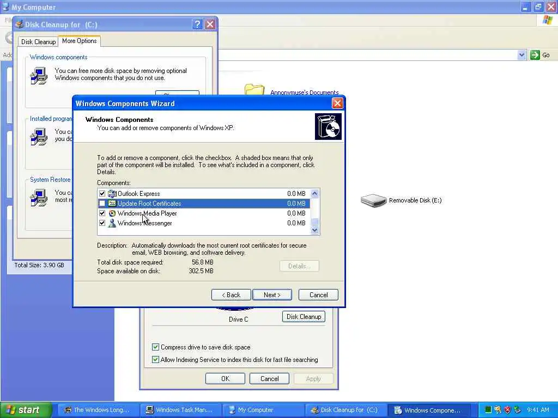Uncheck the Outlook Express checkbox
558x418 pixels.
click(102, 194)
